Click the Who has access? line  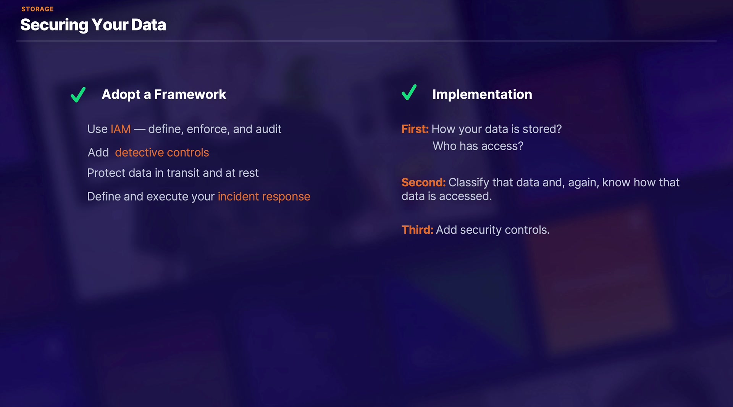pos(478,146)
